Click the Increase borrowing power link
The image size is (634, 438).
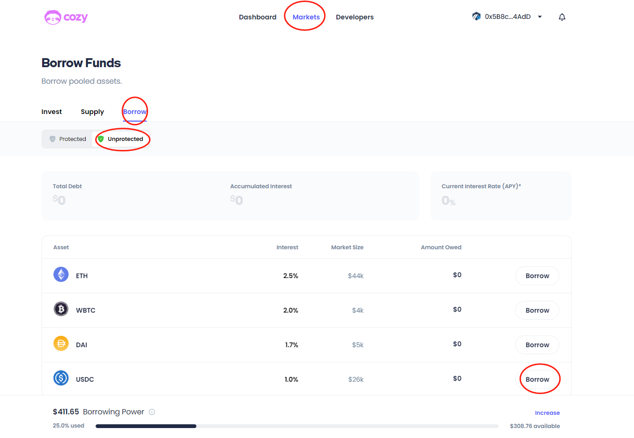pyautogui.click(x=547, y=413)
